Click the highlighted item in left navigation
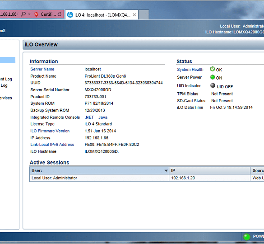 click(x=8, y=60)
